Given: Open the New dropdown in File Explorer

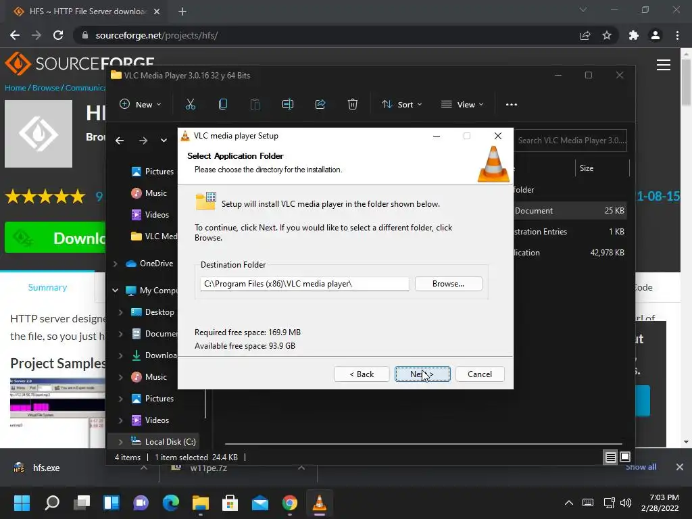Looking at the screenshot, I should coord(141,104).
